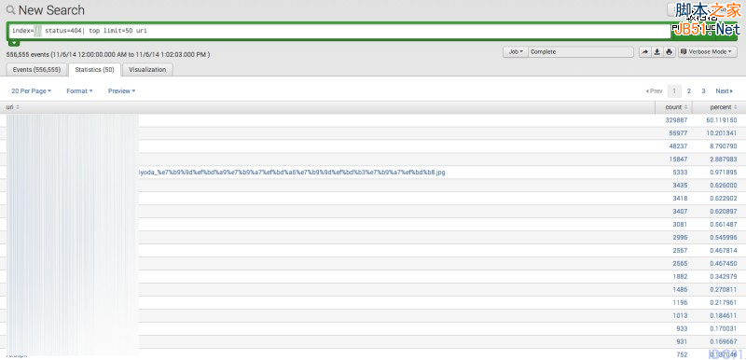Click inside the search query input
This screenshot has width=746, height=360.
[x=339, y=31]
